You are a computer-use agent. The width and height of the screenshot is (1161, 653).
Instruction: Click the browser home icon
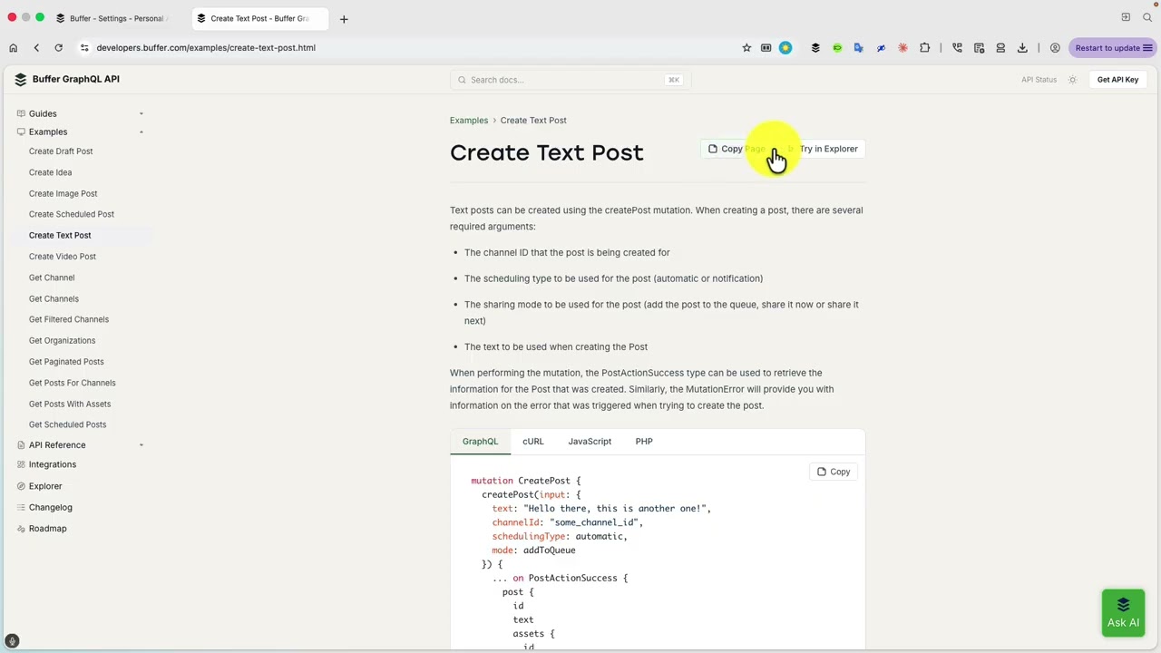pos(13,48)
